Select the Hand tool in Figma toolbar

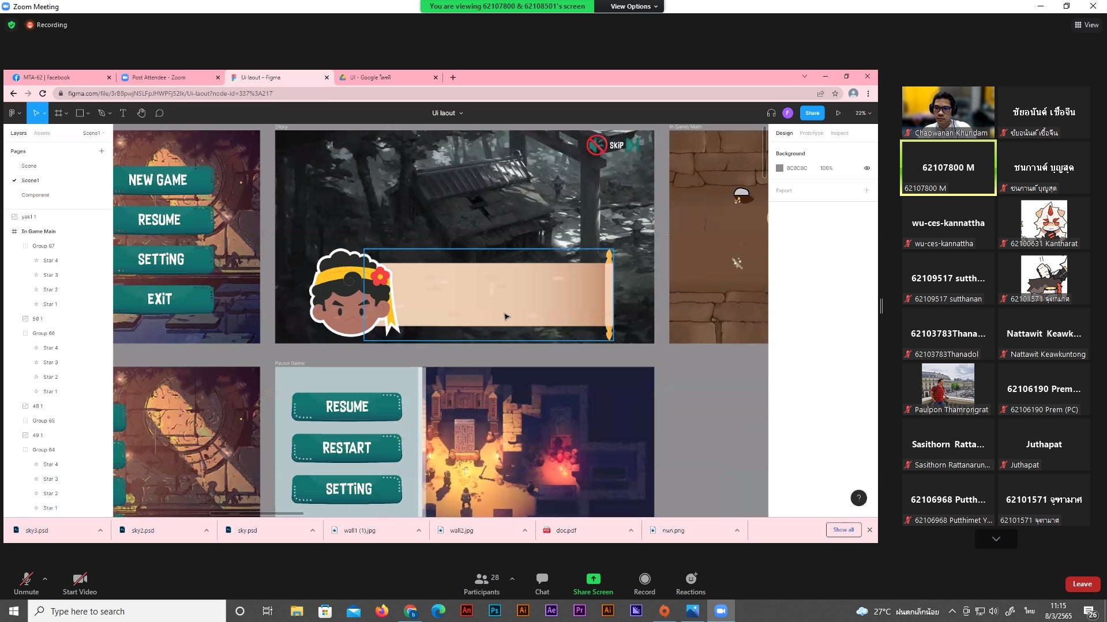(x=141, y=113)
